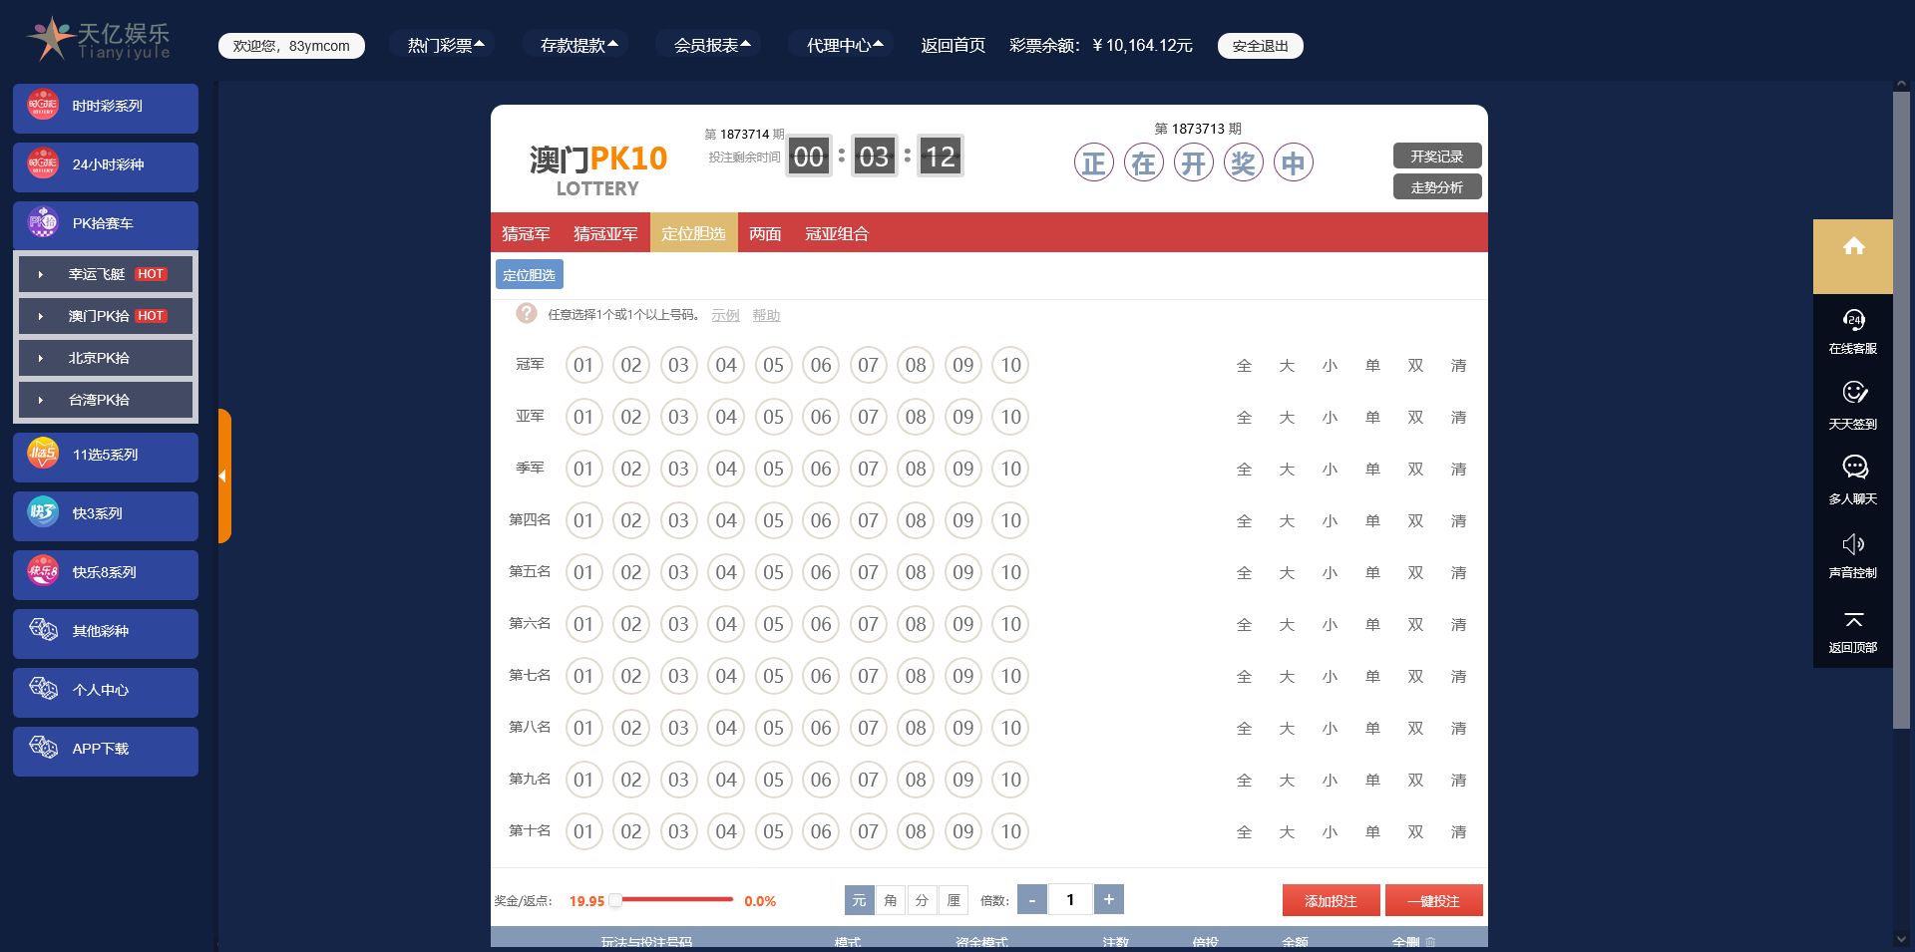Click the 其他彩种 dice icon
The height and width of the screenshot is (952, 1915).
(43, 629)
